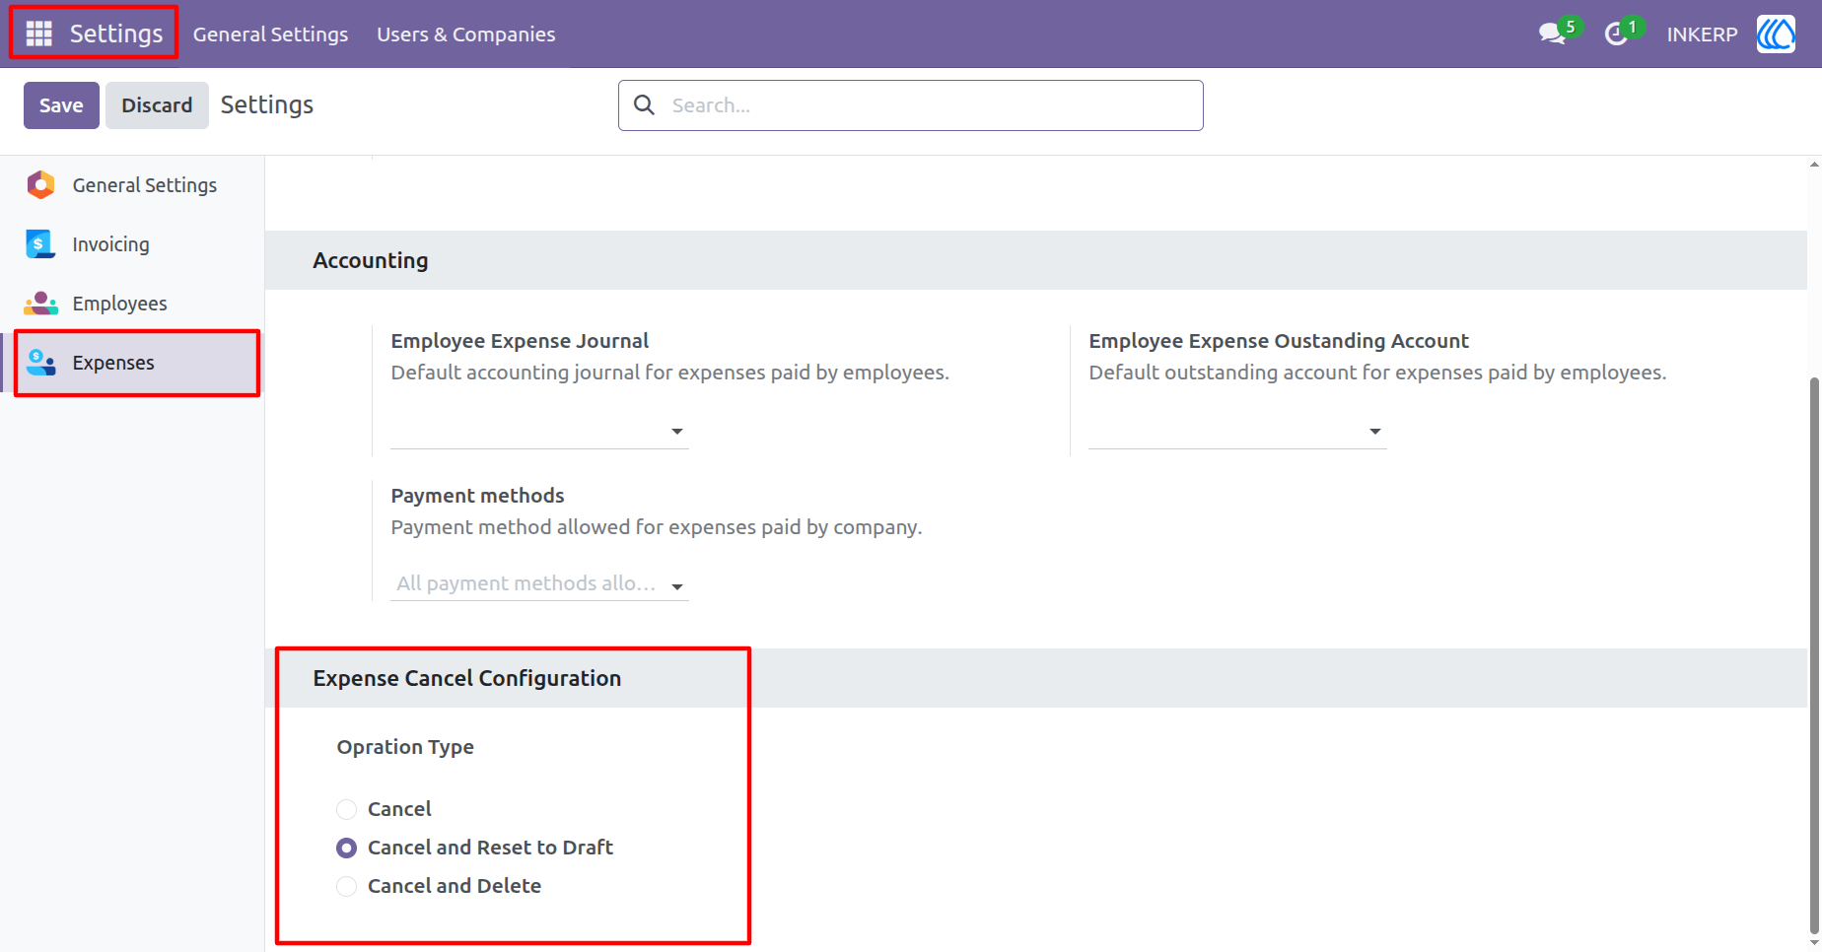The image size is (1822, 952).
Task: Click the Settings app title
Action: click(x=116, y=34)
